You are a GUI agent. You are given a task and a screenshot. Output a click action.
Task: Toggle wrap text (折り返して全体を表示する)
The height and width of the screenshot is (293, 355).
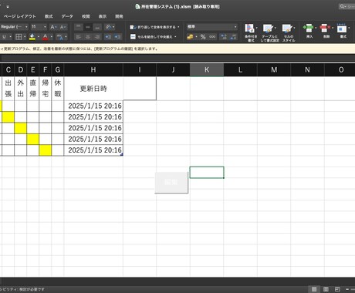[x=153, y=27]
